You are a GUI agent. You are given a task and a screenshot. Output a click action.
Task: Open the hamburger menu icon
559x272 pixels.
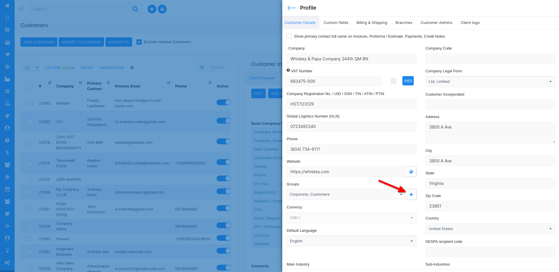click(21, 9)
